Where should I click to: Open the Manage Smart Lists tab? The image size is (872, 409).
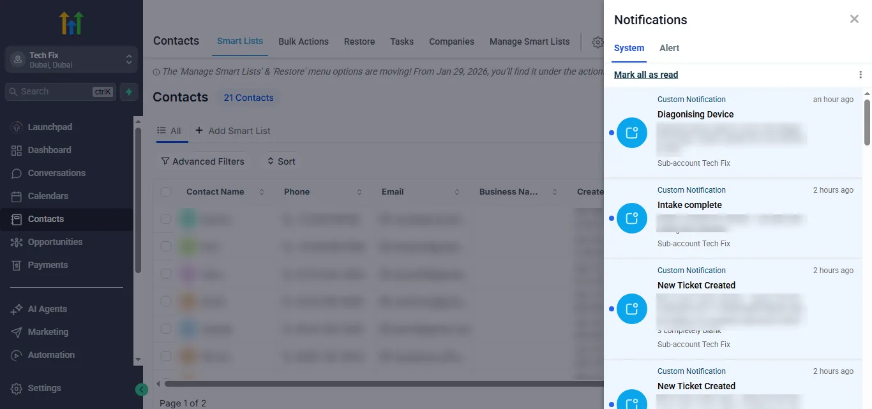[529, 41]
